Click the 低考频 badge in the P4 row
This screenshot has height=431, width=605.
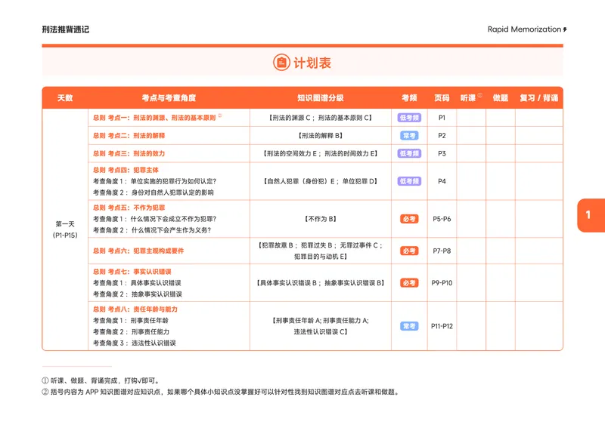[x=409, y=181]
